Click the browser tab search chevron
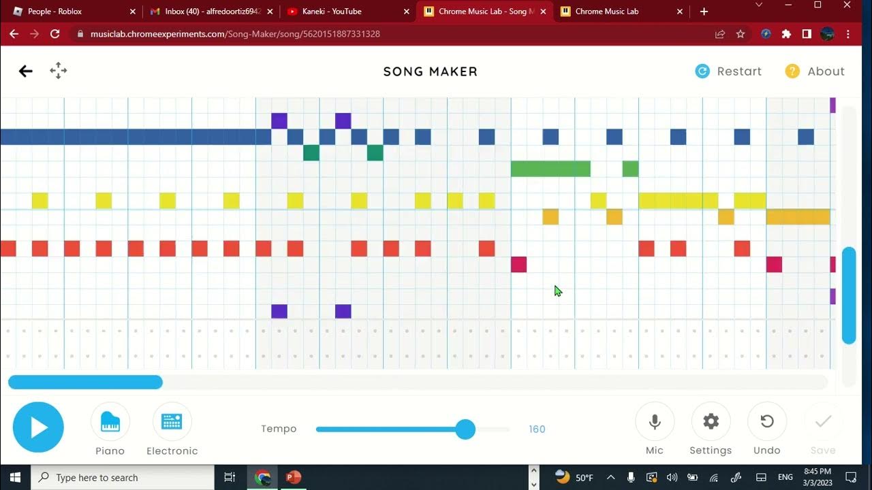This screenshot has height=490, width=872. point(760,5)
